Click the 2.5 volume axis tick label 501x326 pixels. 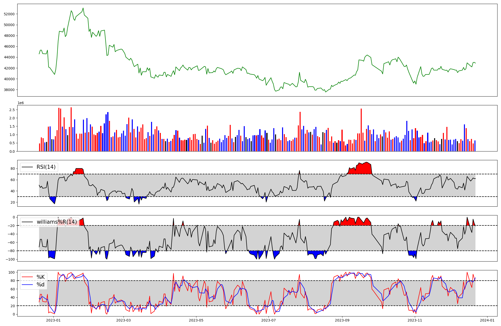12,110
